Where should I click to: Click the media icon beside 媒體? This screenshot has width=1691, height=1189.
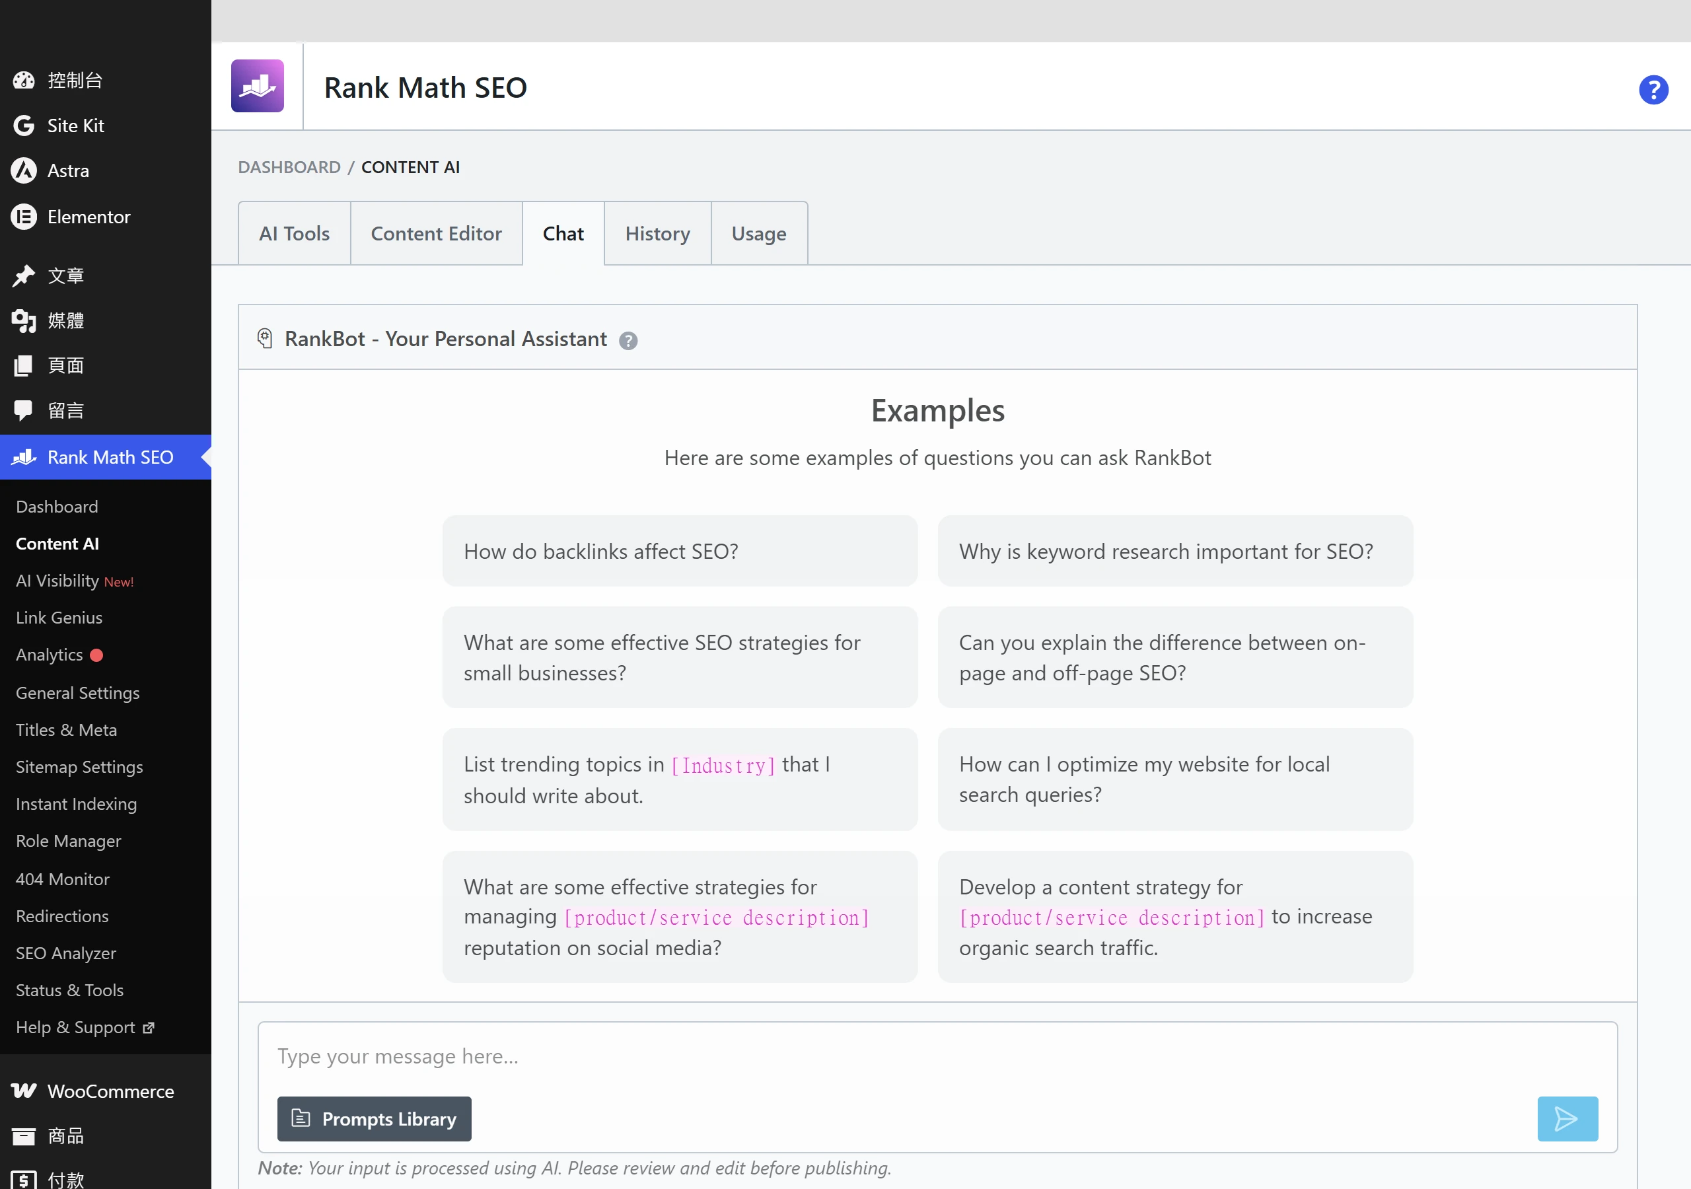tap(24, 320)
